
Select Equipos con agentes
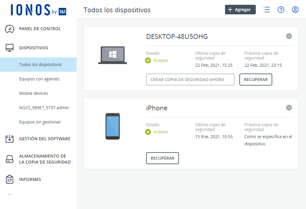(x=39, y=79)
